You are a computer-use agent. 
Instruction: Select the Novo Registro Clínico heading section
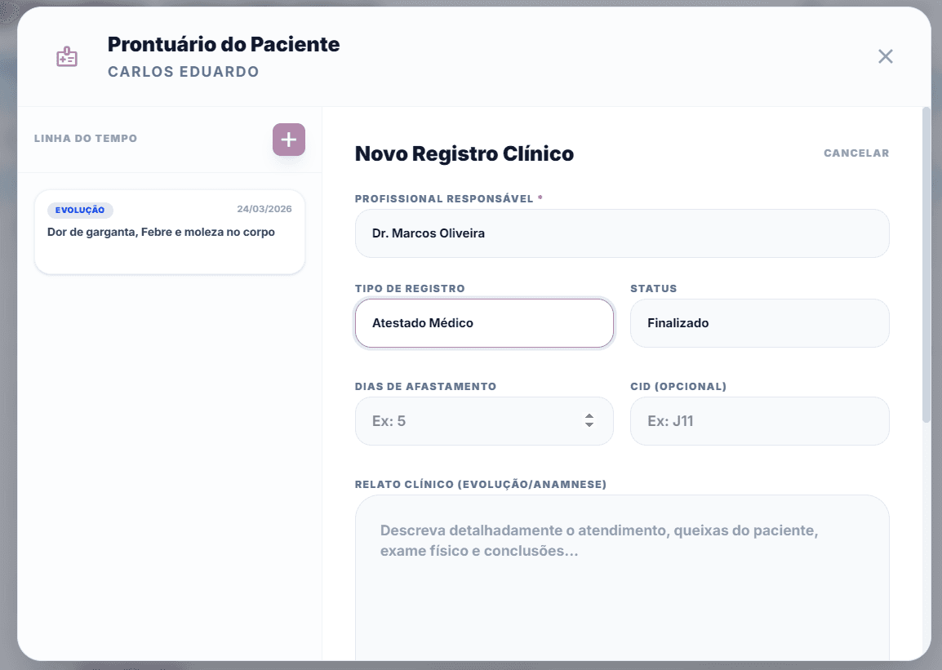(x=464, y=153)
